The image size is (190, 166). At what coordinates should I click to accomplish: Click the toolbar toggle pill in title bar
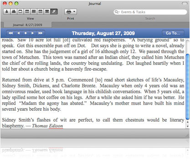click(185, 4)
